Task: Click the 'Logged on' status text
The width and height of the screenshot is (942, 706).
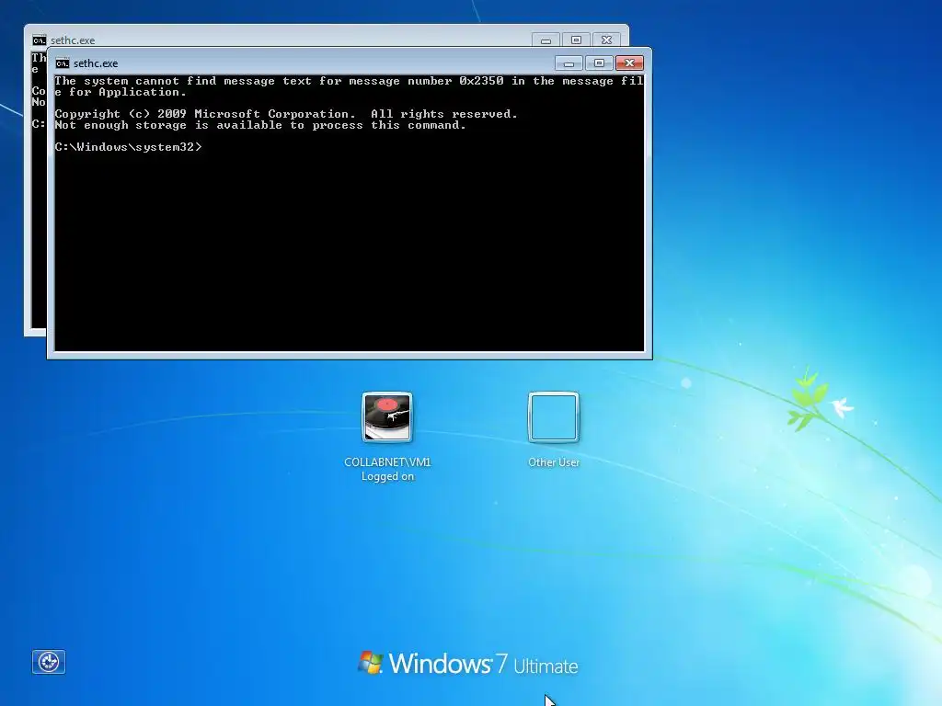Action: (x=387, y=477)
